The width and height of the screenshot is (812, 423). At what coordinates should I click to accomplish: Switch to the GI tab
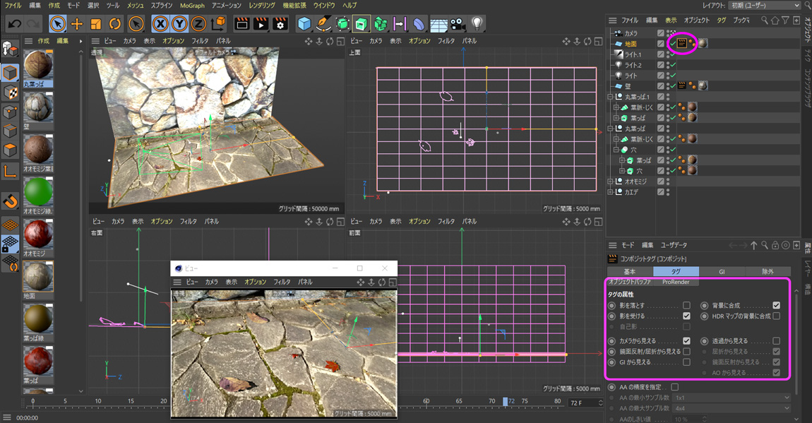(x=722, y=271)
